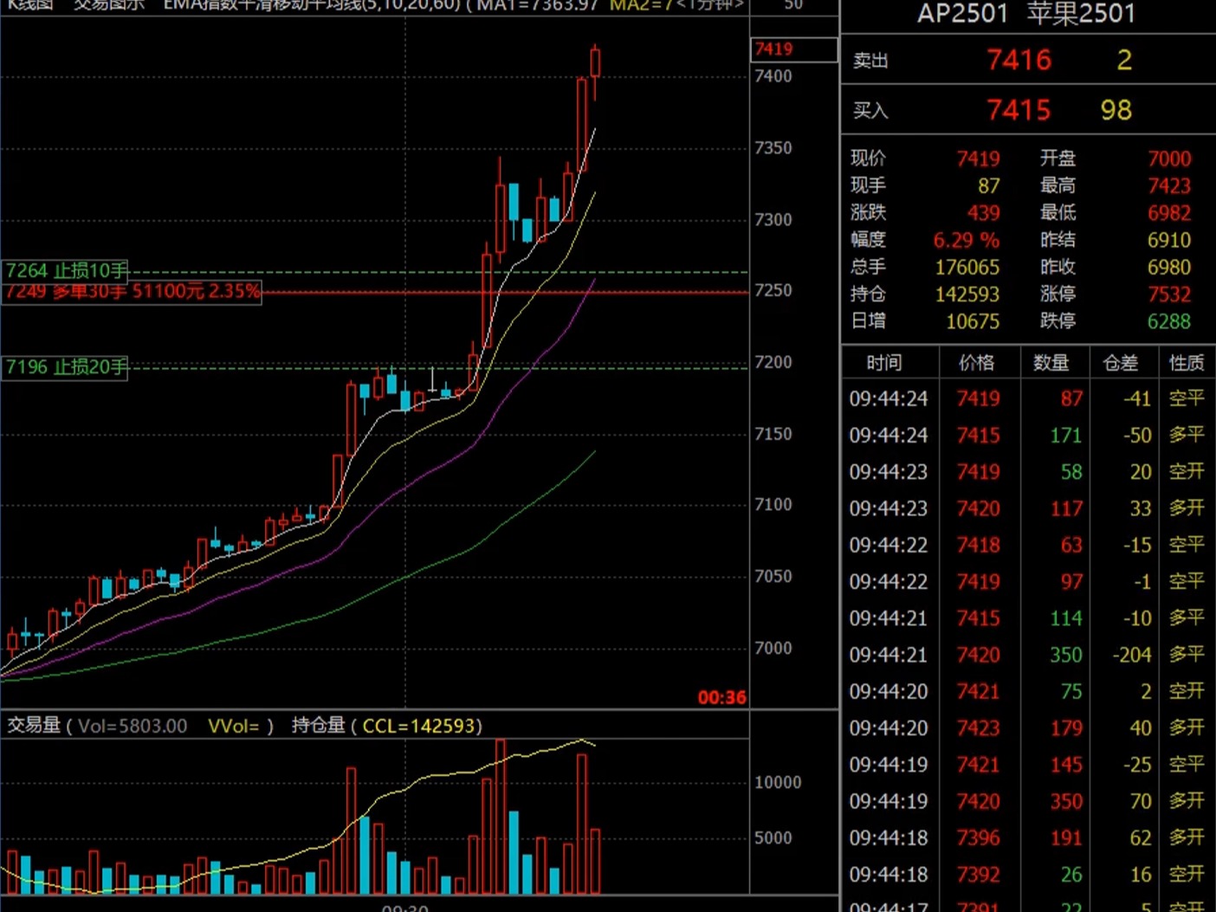Select the 09:44:19 tick with quantity 145

point(1027,765)
